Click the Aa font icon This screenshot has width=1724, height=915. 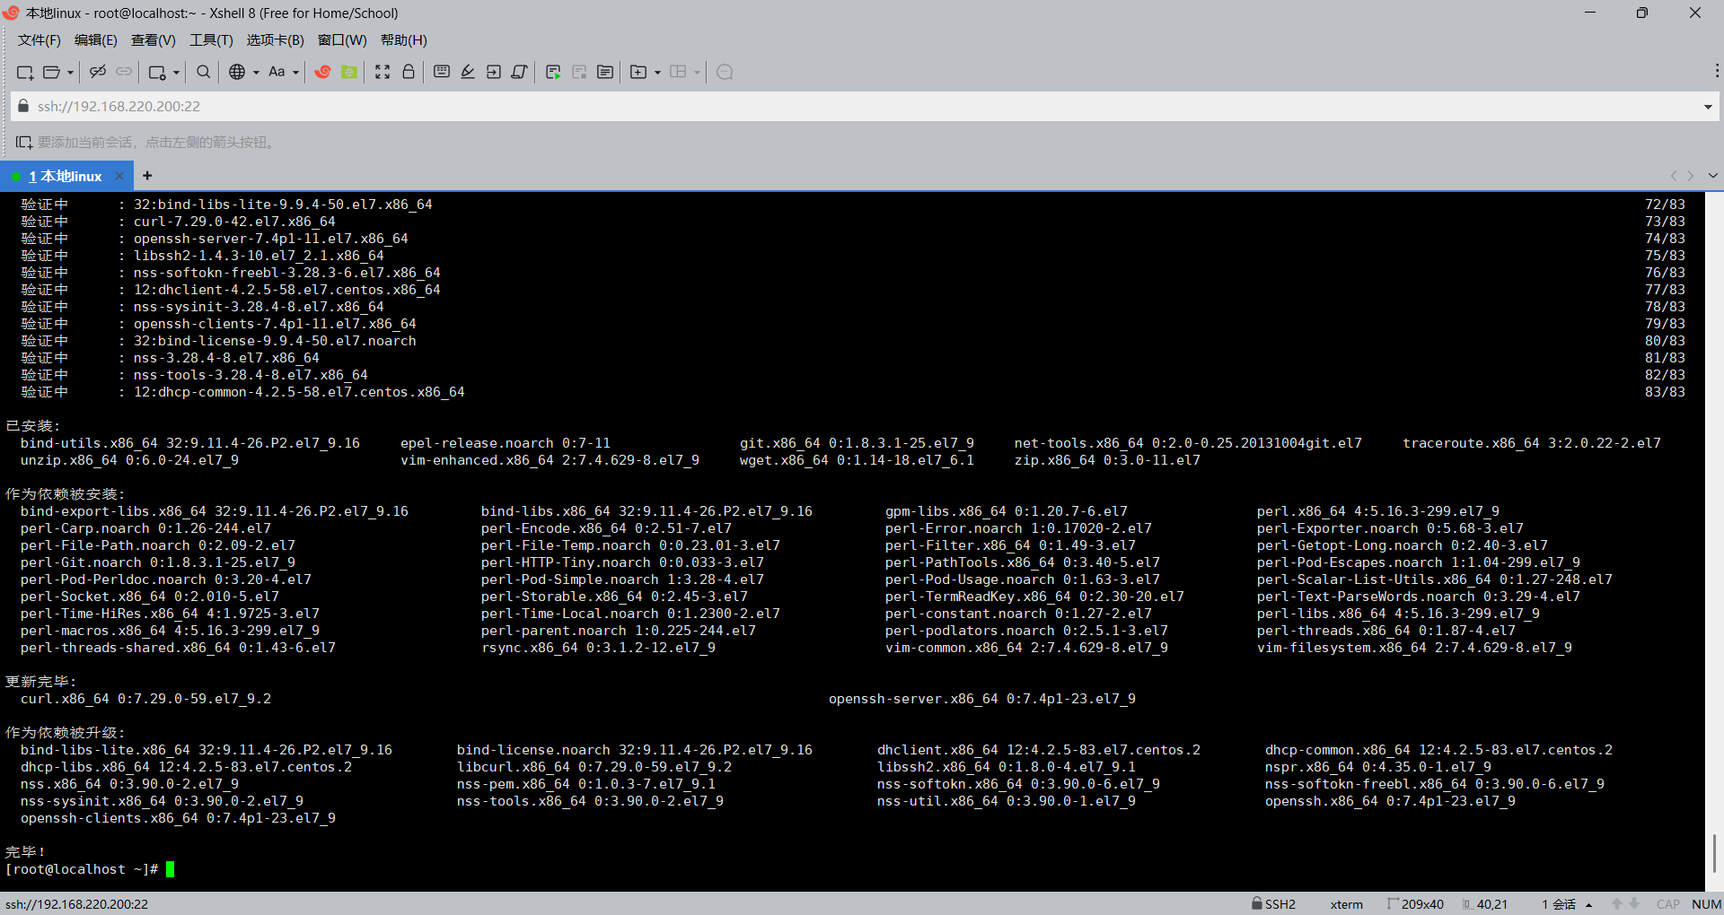tap(277, 72)
